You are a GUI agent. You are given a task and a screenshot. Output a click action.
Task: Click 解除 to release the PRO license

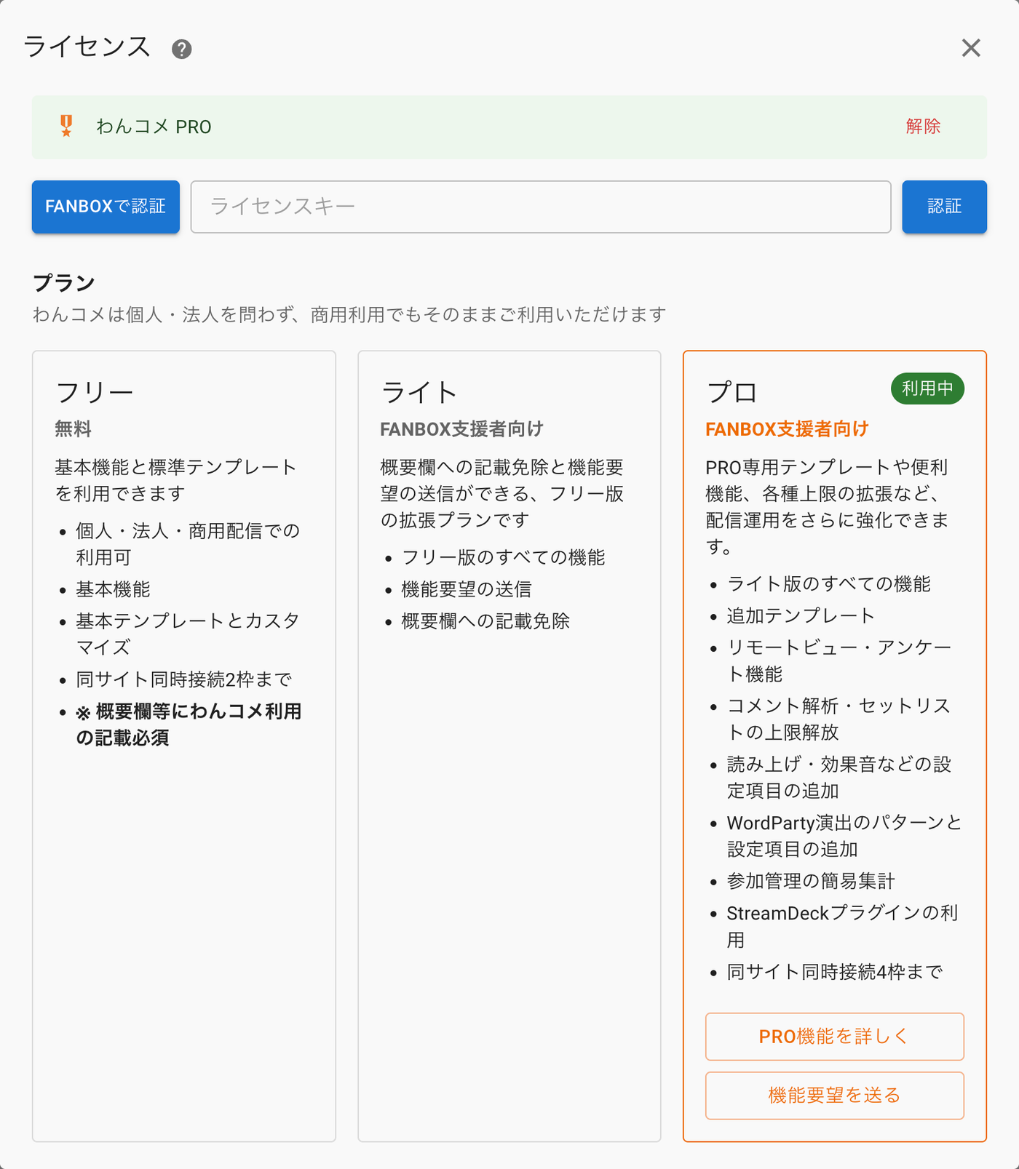tap(923, 127)
